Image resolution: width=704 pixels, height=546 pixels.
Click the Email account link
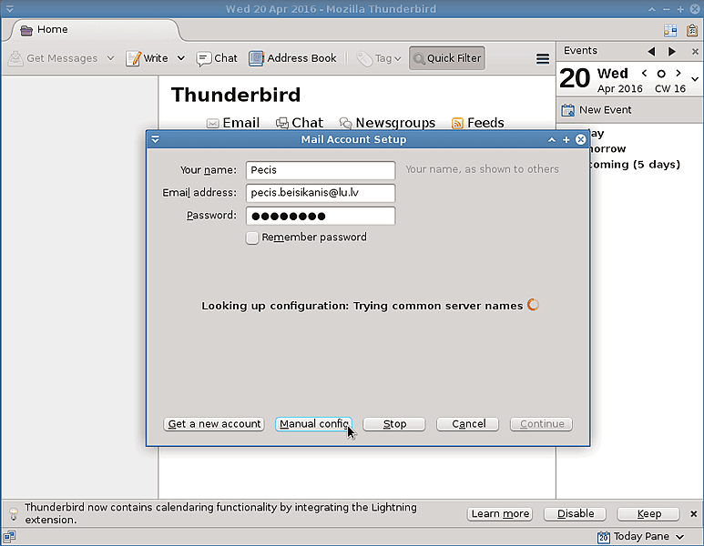[x=232, y=123]
